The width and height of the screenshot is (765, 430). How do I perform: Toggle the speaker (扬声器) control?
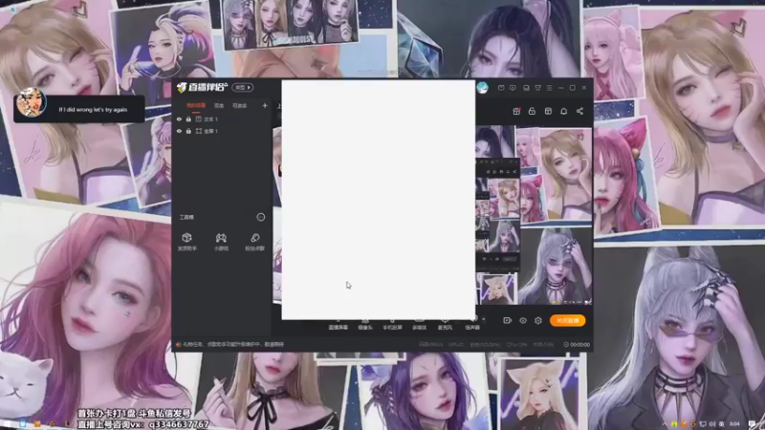point(472,325)
